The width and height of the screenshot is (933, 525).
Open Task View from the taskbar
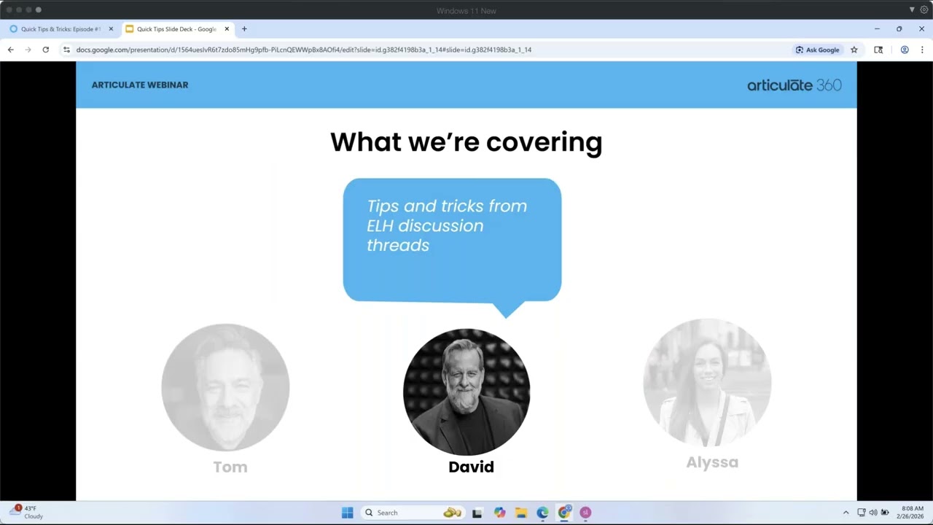477,513
